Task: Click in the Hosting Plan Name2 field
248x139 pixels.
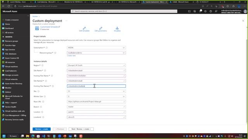Action: [96, 86]
